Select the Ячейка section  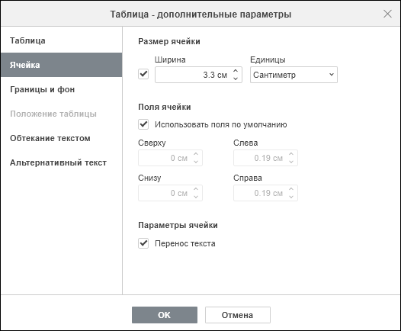(x=62, y=65)
